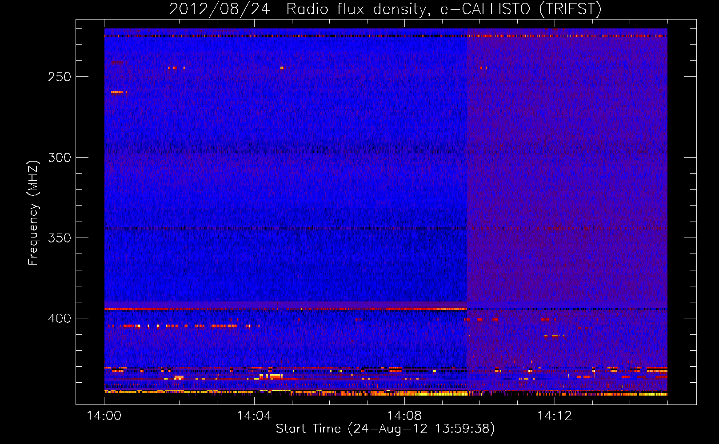Screen dimensions: 719x444
Task: Click the 14:08 time tick label
Action: coord(404,416)
